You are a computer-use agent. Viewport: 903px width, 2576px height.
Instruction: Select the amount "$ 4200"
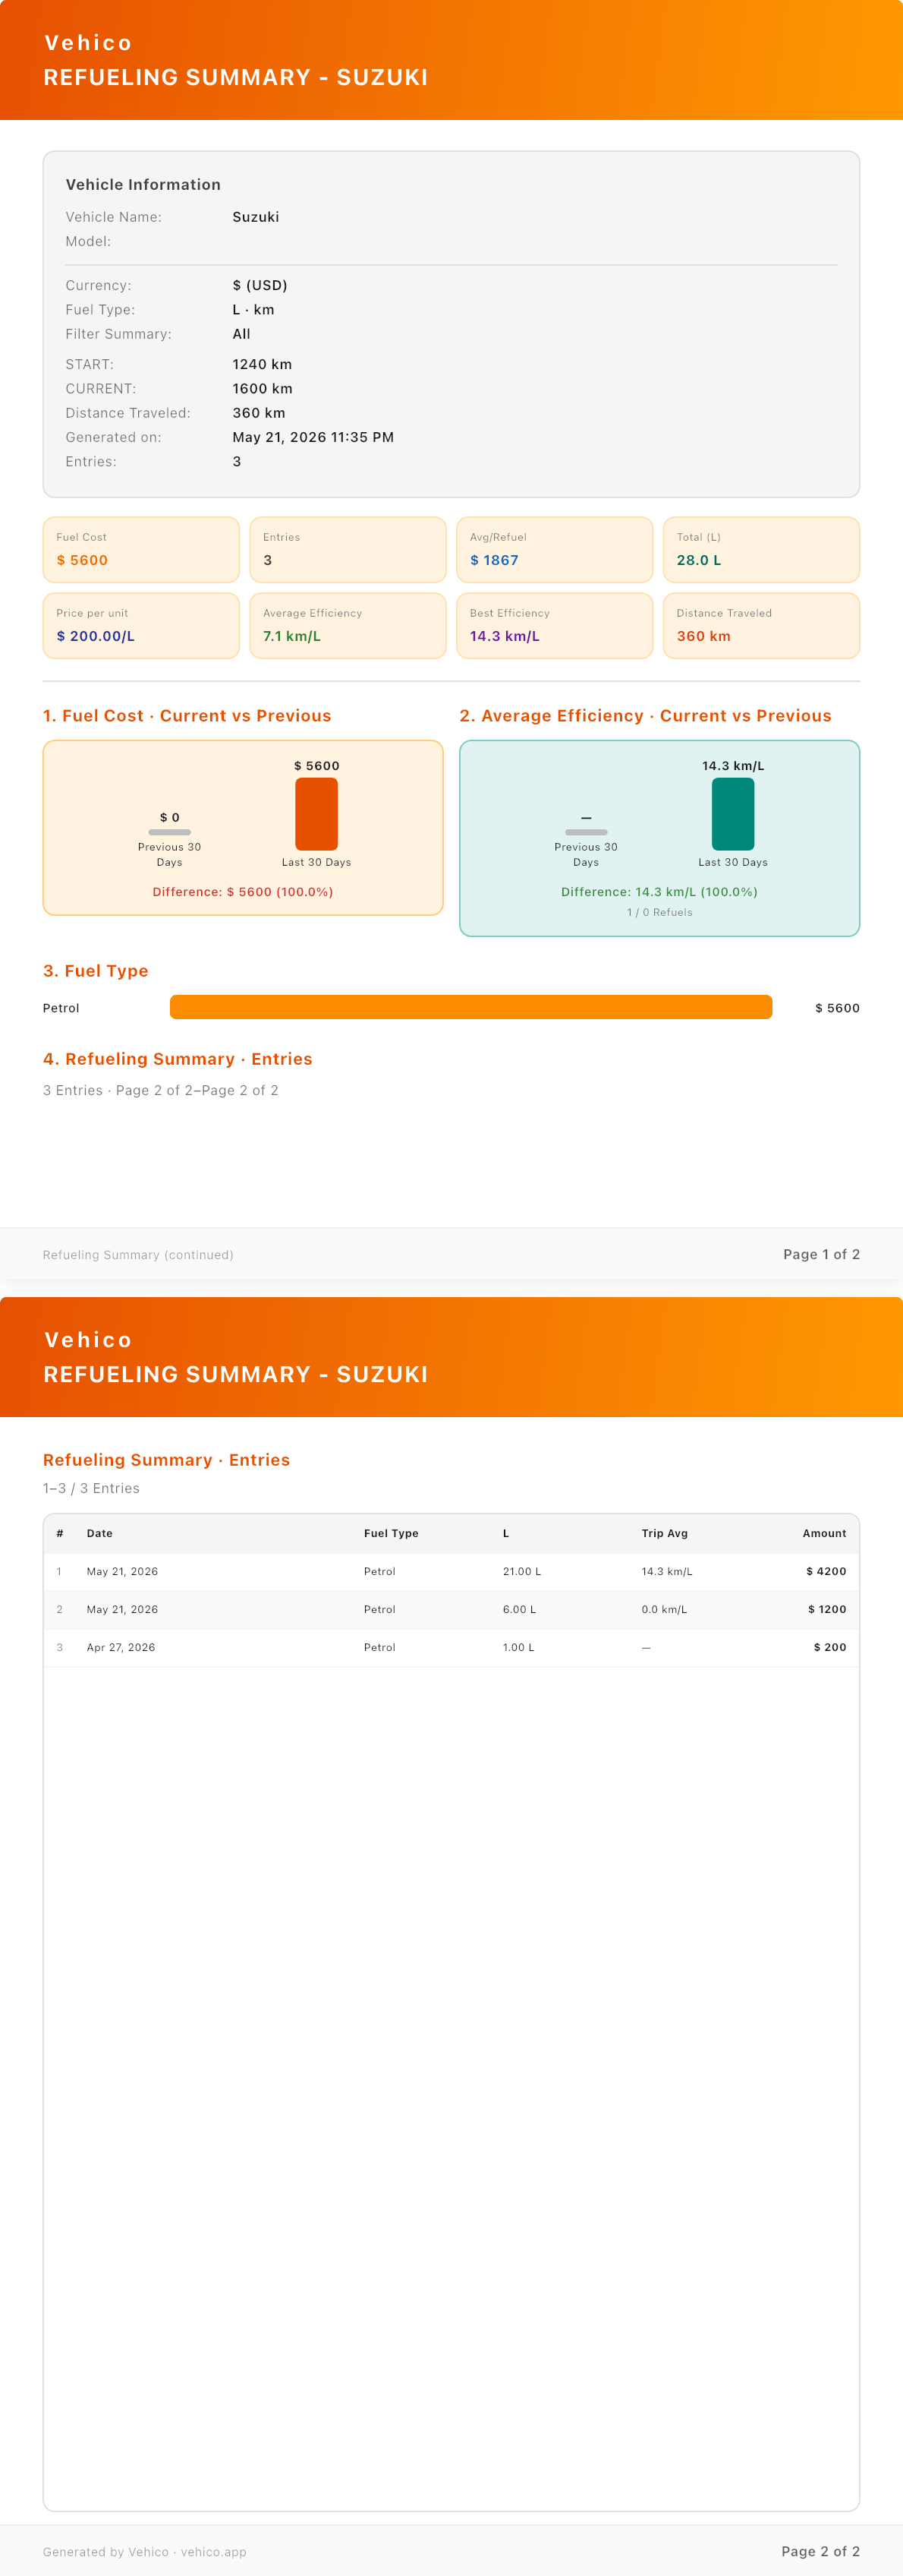pyautogui.click(x=826, y=1571)
